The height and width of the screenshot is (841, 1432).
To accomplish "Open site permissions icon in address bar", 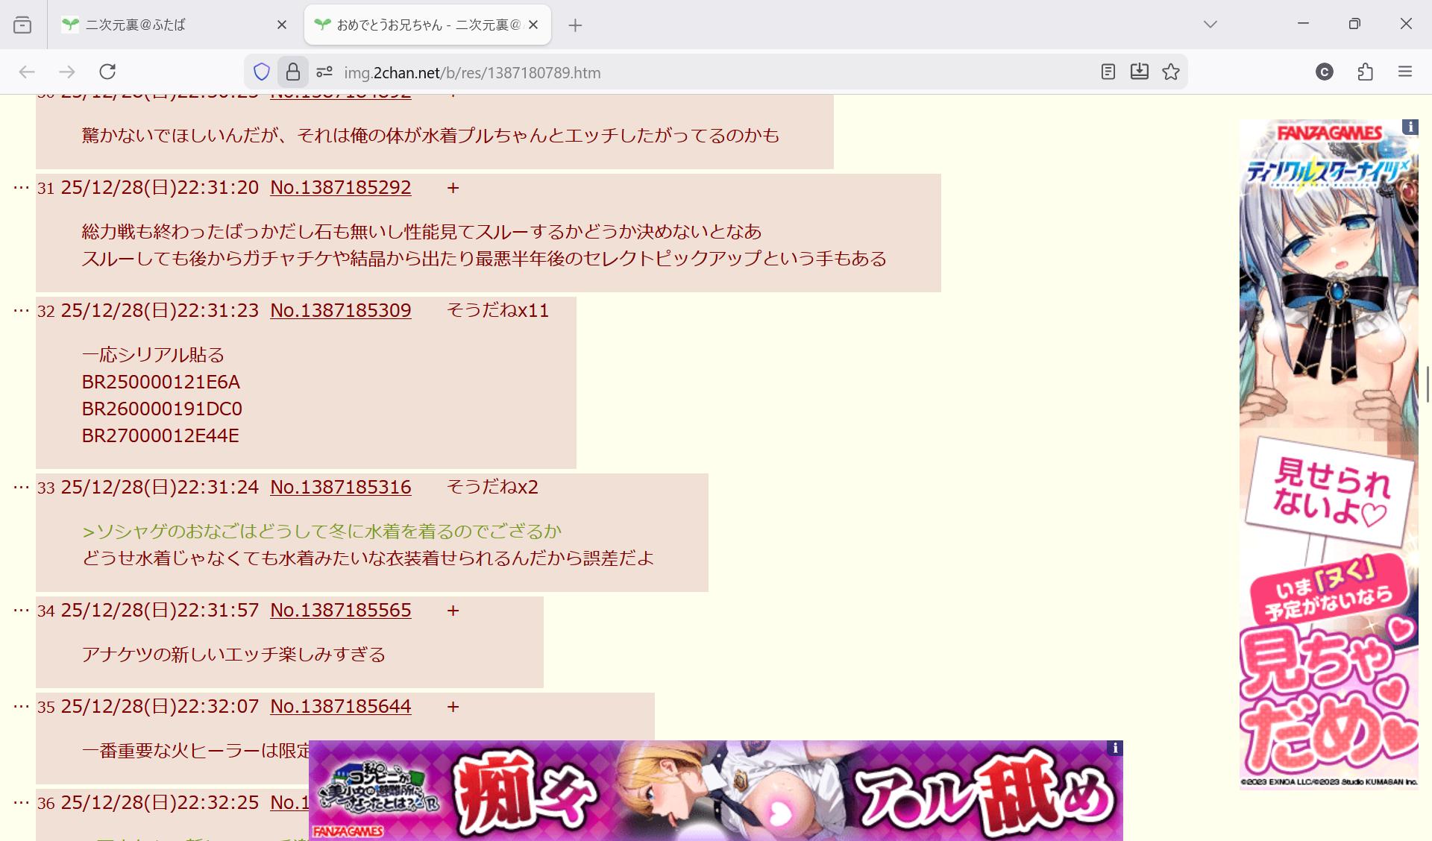I will click(x=324, y=72).
